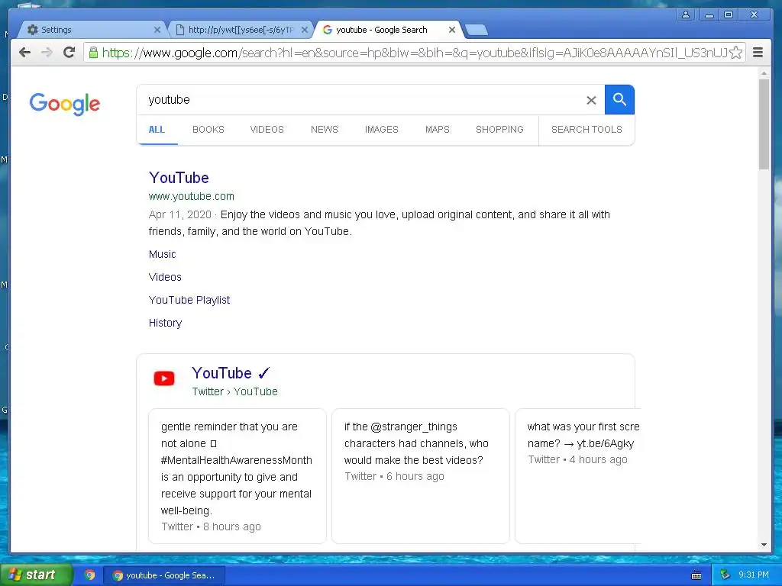782x586 pixels.
Task: Open the Chrome hamburger menu
Action: (x=758, y=53)
